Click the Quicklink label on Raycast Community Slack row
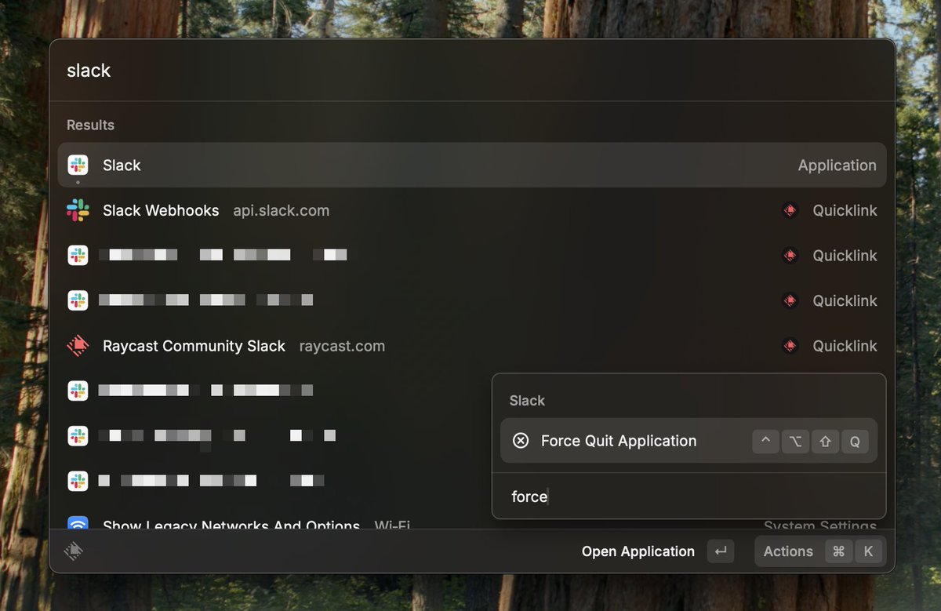Screen dimensions: 941x611 click(x=845, y=346)
